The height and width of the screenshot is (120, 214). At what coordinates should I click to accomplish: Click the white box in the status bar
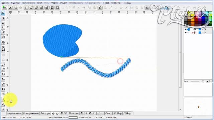coord(73,117)
